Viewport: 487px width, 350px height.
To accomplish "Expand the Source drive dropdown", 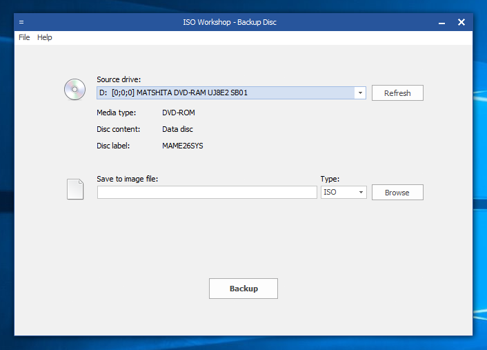I will point(360,93).
